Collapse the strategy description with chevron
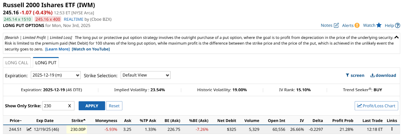 click(397, 37)
